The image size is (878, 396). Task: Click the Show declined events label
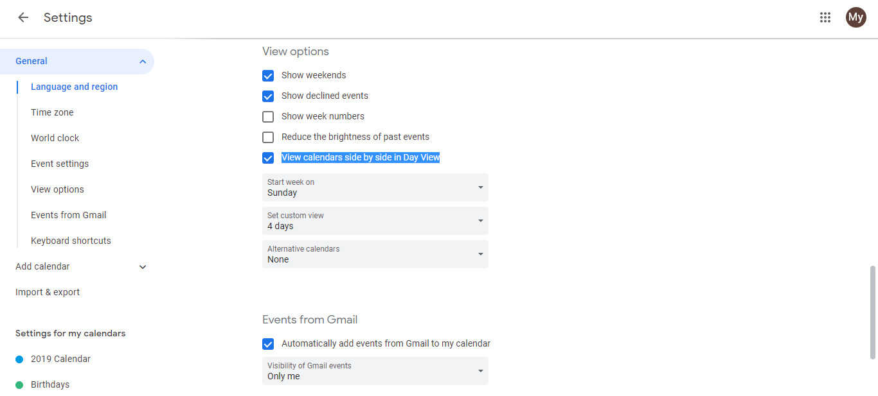point(325,96)
